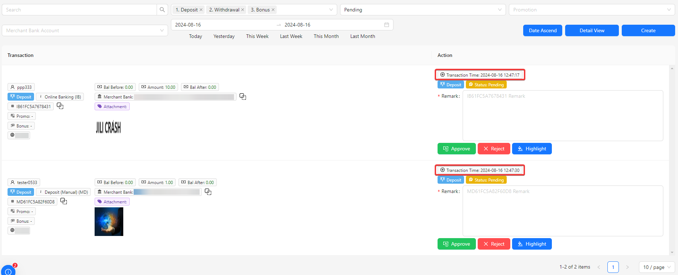
Task: Copy merchant bank for ppp333 transaction
Action: pos(243,97)
